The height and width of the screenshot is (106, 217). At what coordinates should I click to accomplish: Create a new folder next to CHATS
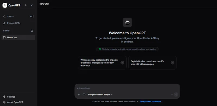pyautogui.click(x=32, y=31)
